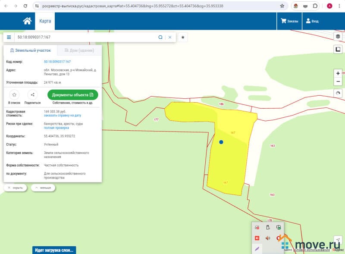Click the Документы объекта button
This screenshot has width=345, height=254.
[72, 95]
